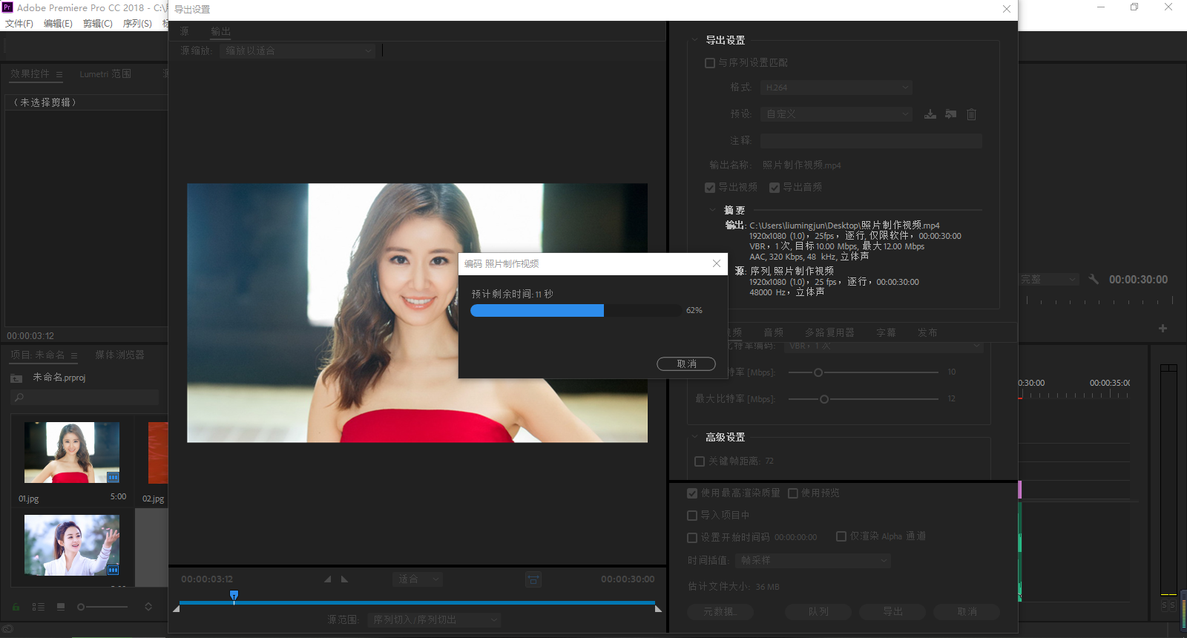
Task: Open the 剪辑(C) menu
Action: (97, 24)
